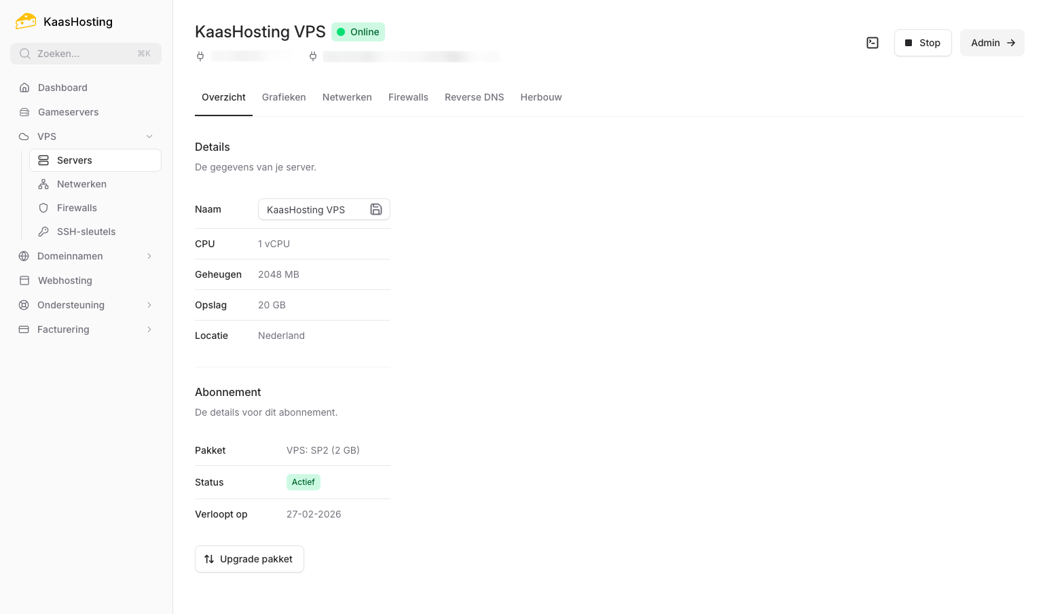Click the save icon beside server name
Screen dimensions: 1045x614
(x=375, y=209)
